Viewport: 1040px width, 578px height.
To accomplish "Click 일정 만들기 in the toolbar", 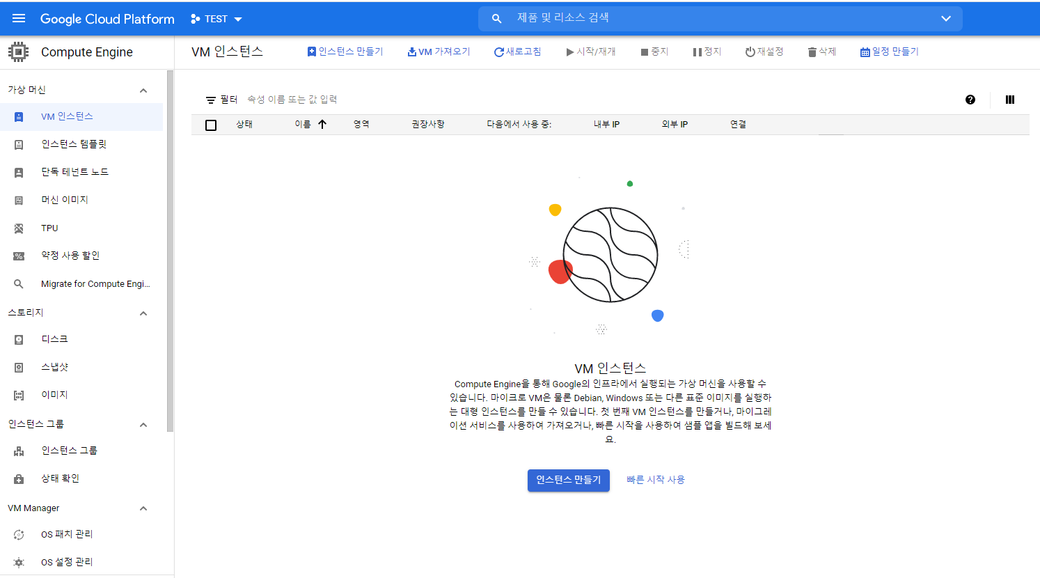I will point(890,52).
